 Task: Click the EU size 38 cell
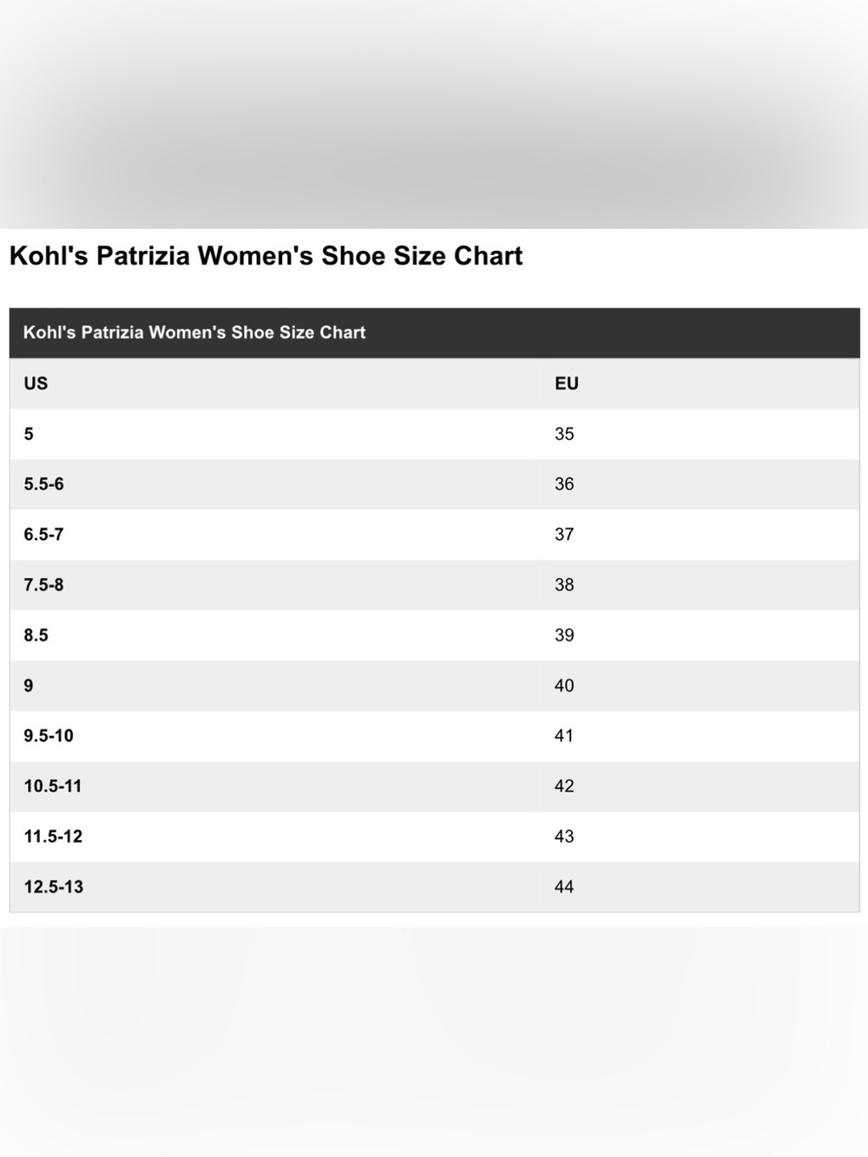click(700, 585)
